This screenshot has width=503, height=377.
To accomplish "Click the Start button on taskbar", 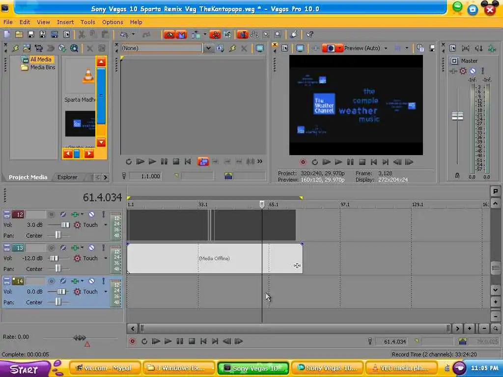I will coord(25,369).
